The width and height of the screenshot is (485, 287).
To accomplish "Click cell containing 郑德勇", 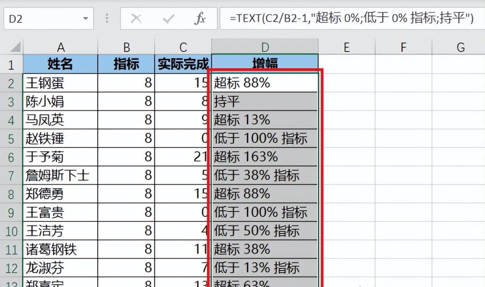I will click(61, 194).
